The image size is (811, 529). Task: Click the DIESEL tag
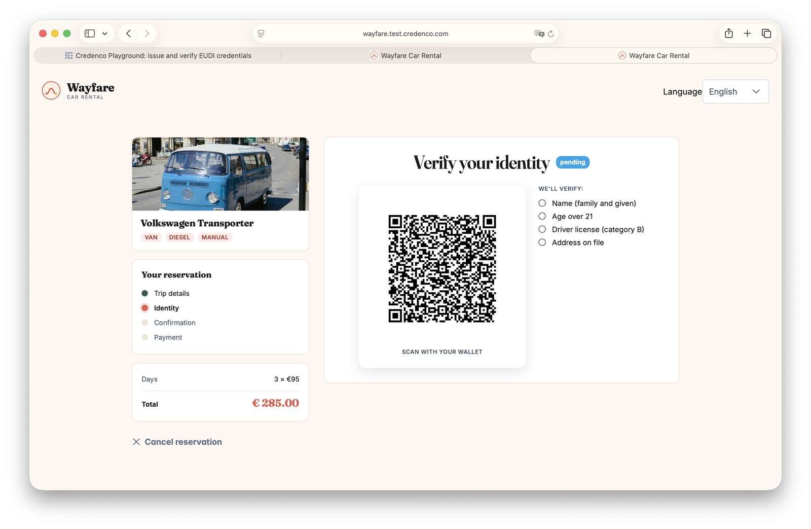pyautogui.click(x=179, y=237)
